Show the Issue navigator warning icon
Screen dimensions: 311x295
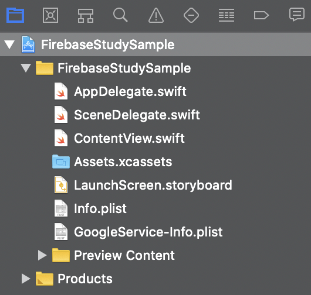click(x=156, y=15)
